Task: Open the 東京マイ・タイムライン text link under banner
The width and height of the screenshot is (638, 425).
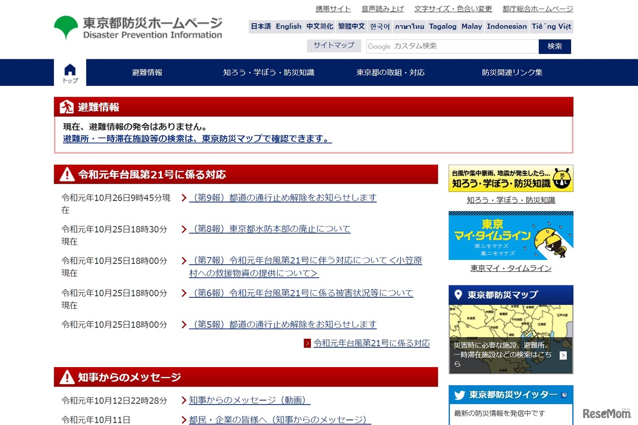Action: click(x=511, y=268)
